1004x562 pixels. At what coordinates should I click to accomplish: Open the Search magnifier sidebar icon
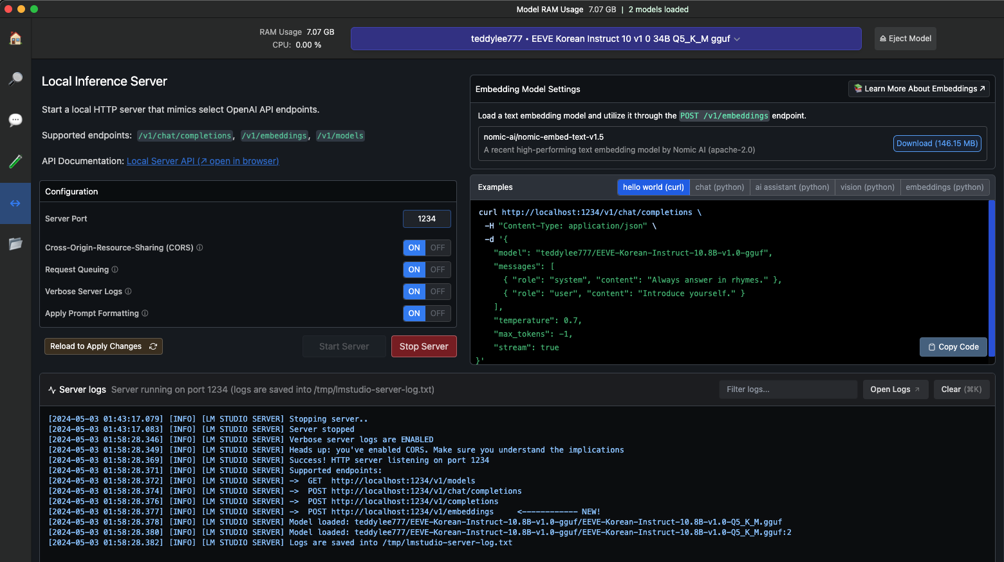15,79
